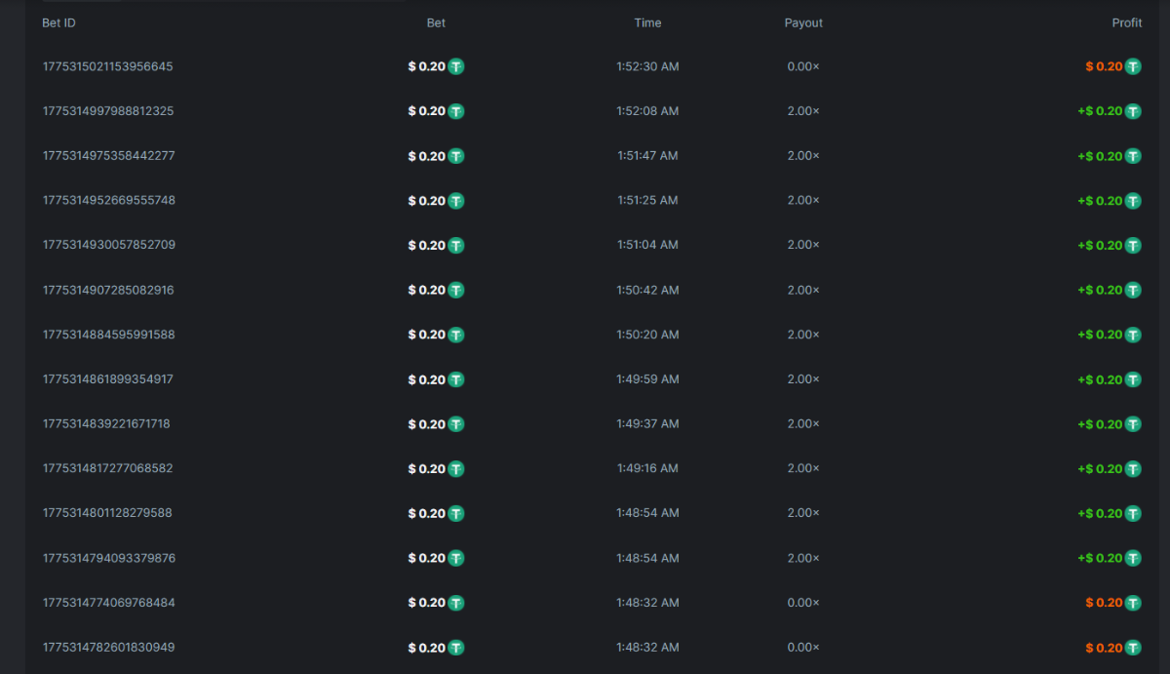Viewport: 1170px width, 674px height.
Task: Click Tether icon in 1:50:42 AM bet cell
Action: click(456, 290)
